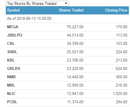Open the MEGA stock symbol
The image size is (130, 107).
click(13, 27)
